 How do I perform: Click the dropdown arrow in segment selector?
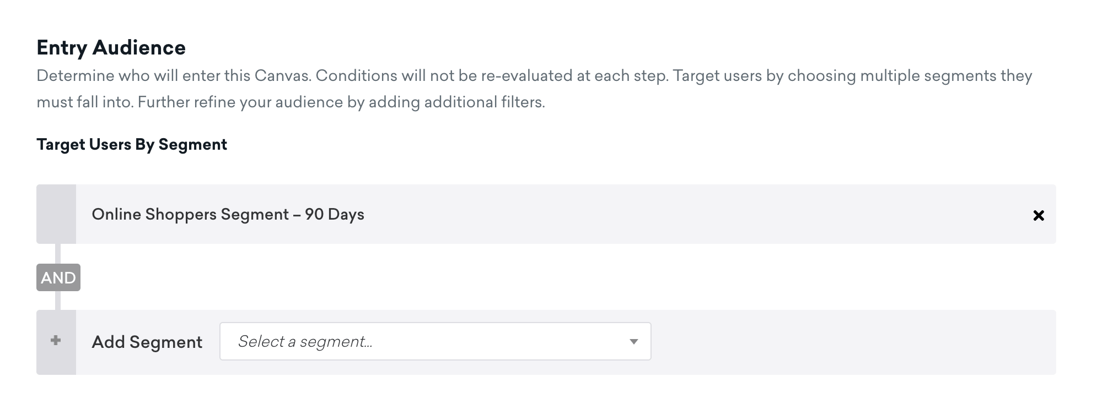coord(633,342)
